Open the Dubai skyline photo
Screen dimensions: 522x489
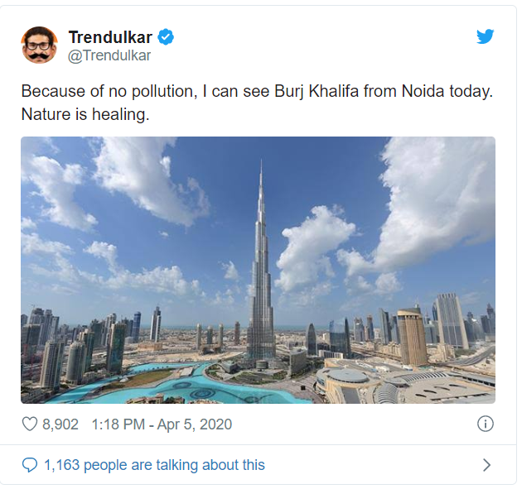point(258,270)
